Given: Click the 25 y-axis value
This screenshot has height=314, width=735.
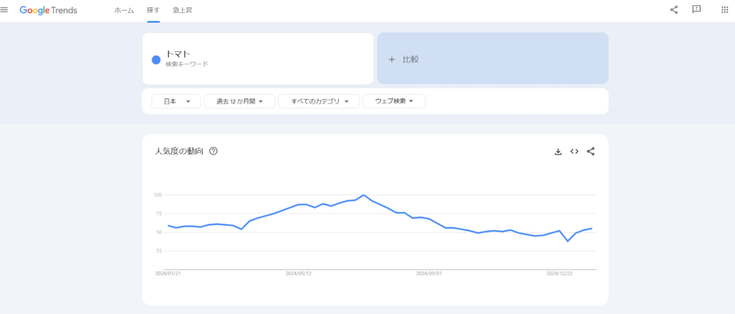Looking at the screenshot, I should click(x=158, y=251).
